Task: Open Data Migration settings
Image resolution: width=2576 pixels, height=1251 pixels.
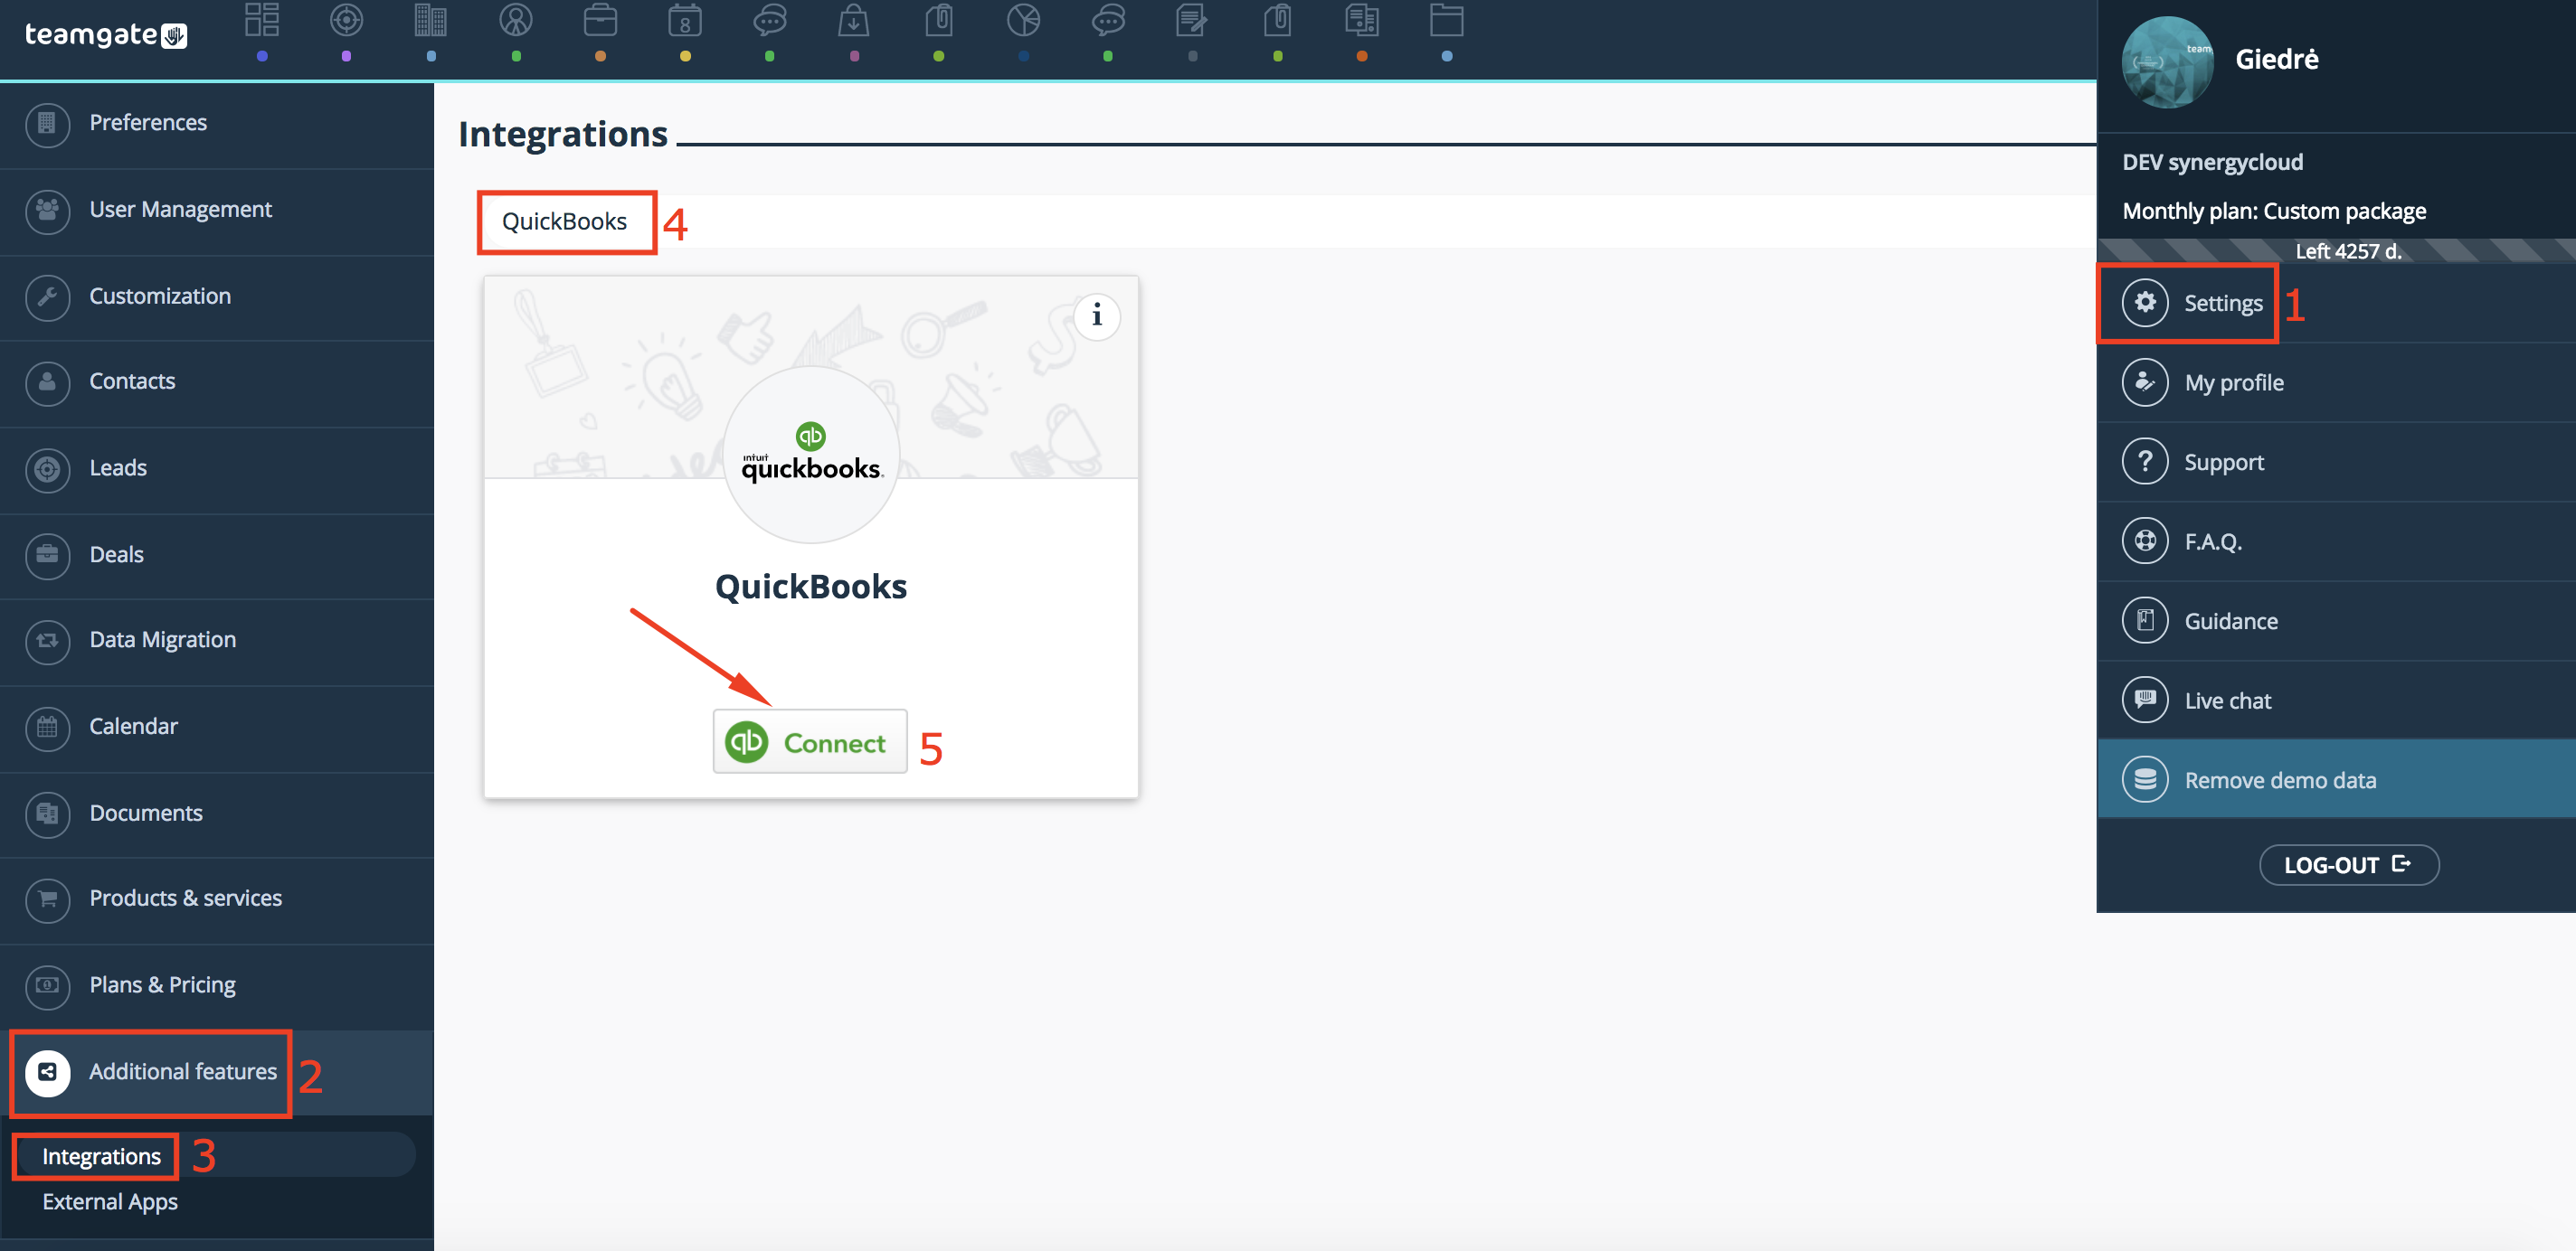Action: pos(217,642)
